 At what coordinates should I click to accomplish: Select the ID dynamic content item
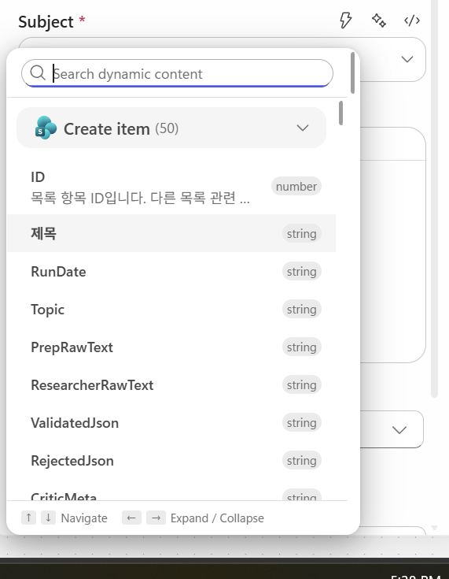point(171,187)
